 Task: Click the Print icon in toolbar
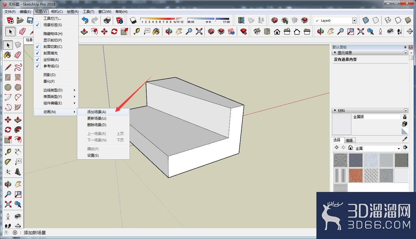pos(107,20)
